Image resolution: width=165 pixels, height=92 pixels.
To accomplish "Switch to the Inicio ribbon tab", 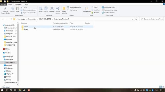I will tap(10, 4).
